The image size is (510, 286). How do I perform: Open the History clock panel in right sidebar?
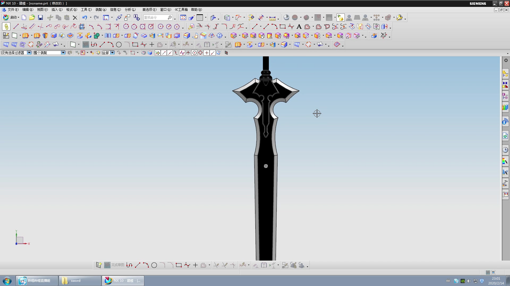click(505, 150)
